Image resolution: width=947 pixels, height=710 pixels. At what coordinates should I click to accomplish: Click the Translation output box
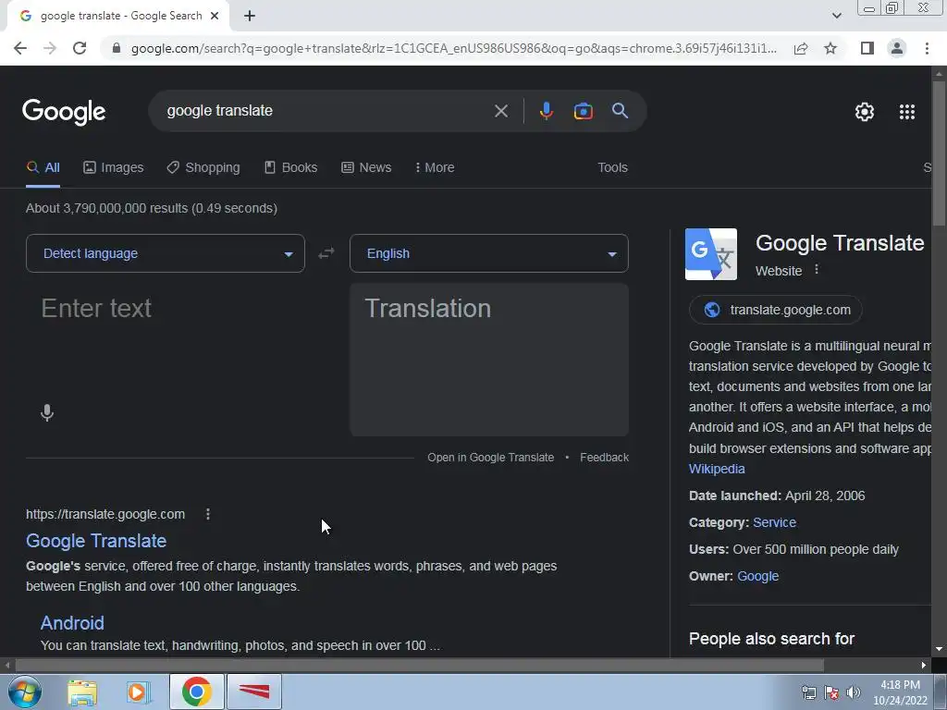489,360
